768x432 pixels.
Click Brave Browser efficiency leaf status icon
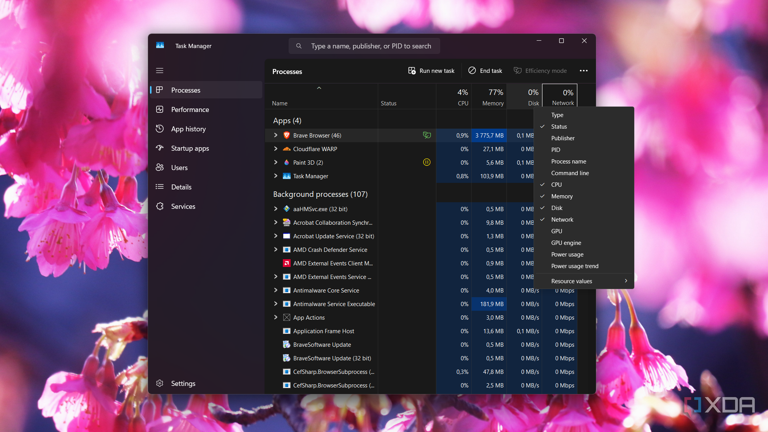[427, 135]
